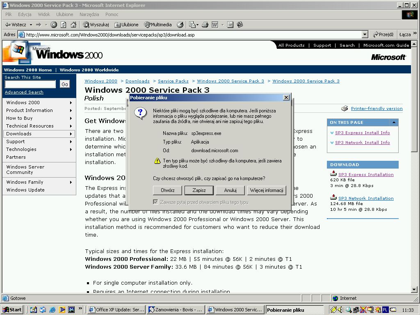
Task: Open the Pomoc menu
Action: pos(112,14)
